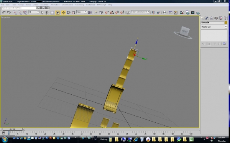Open the MAXScript menu
Image resolution: width=230 pixels, height=143 pixels.
click(102, 5)
